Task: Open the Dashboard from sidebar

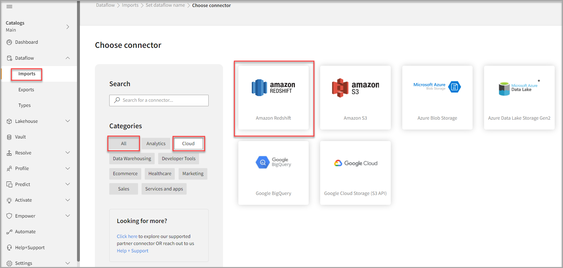Action: (26, 42)
